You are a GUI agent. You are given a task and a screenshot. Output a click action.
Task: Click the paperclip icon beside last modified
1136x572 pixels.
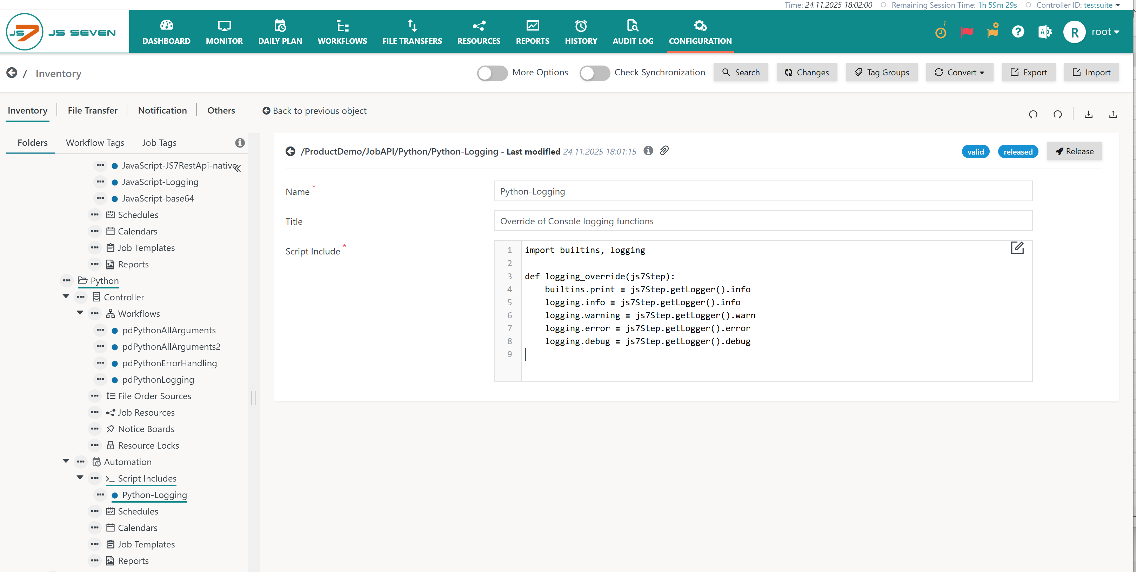(x=664, y=151)
